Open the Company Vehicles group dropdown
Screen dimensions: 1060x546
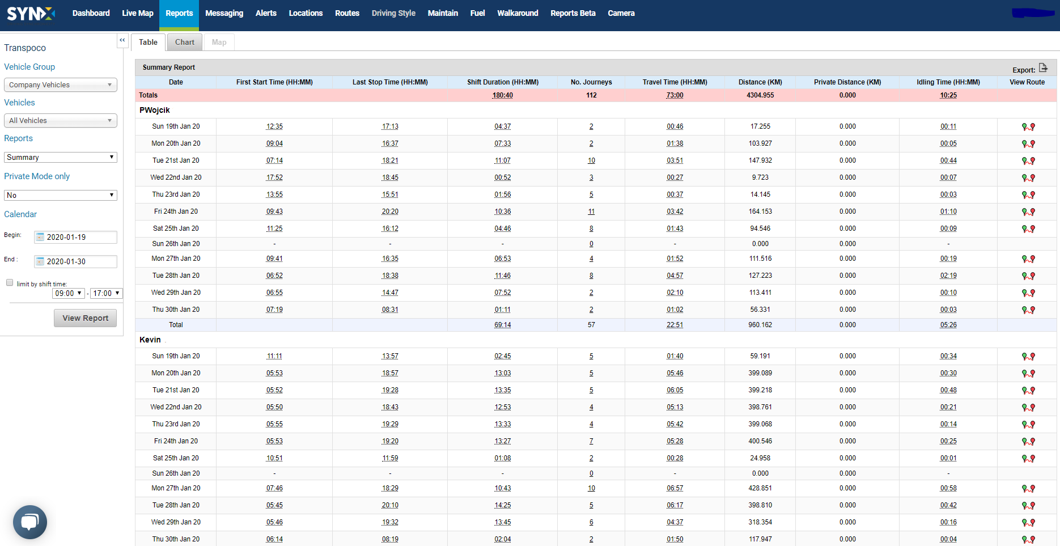tap(61, 85)
